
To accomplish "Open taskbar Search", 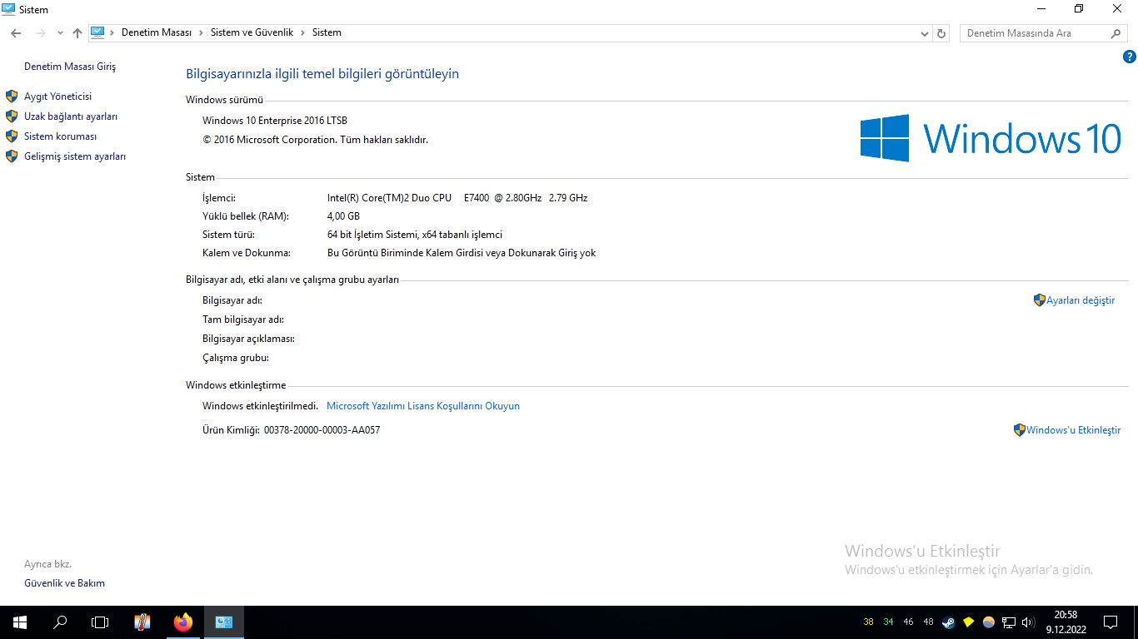I will pyautogui.click(x=60, y=622).
